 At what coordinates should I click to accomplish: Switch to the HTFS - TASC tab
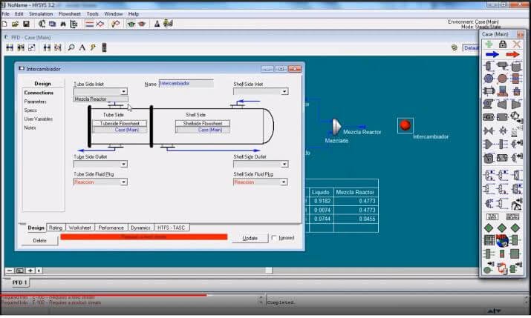[172, 228]
